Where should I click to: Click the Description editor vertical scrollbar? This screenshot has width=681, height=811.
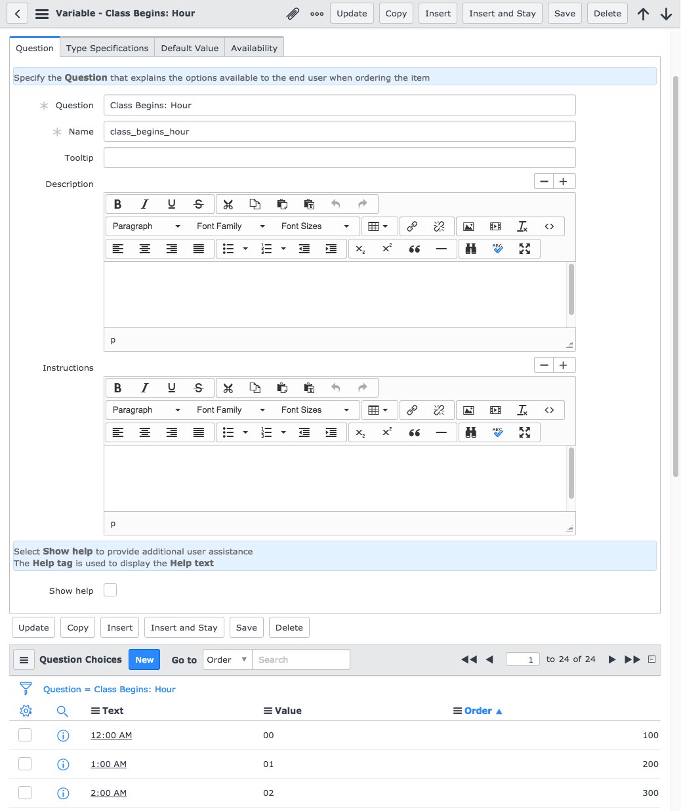(x=571, y=289)
